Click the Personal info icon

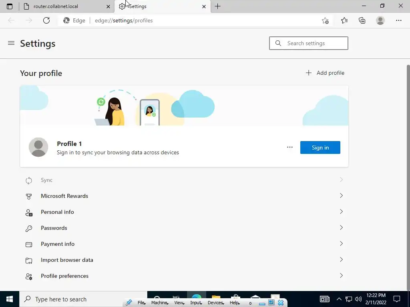click(x=29, y=213)
